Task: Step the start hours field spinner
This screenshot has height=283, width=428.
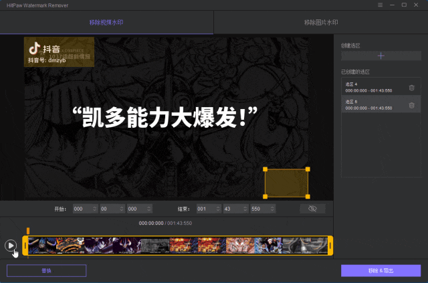Action: pos(95,209)
